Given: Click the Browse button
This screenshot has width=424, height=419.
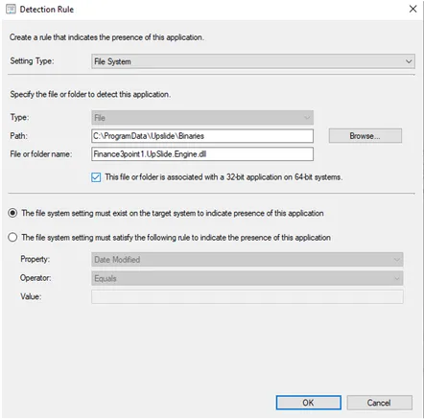Looking at the screenshot, I should point(365,136).
